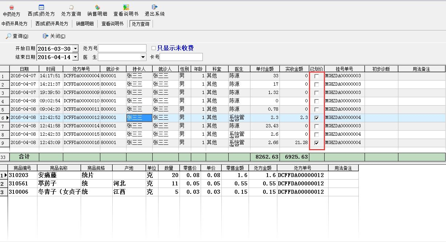Click highlighted 持卡人 cell in row 6

pos(139,118)
